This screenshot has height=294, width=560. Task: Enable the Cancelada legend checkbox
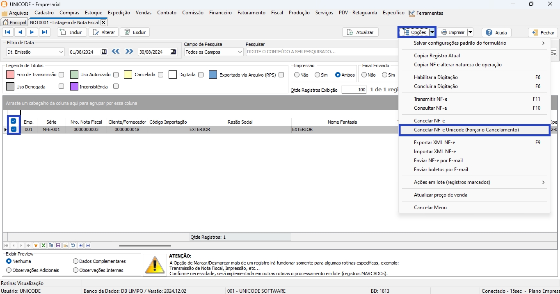click(x=160, y=75)
